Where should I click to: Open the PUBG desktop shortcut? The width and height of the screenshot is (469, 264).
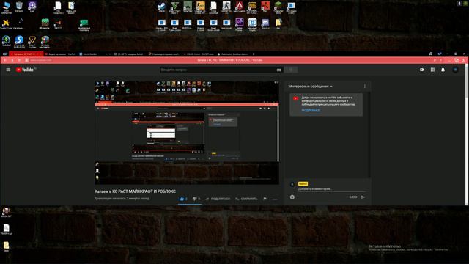click(x=252, y=7)
